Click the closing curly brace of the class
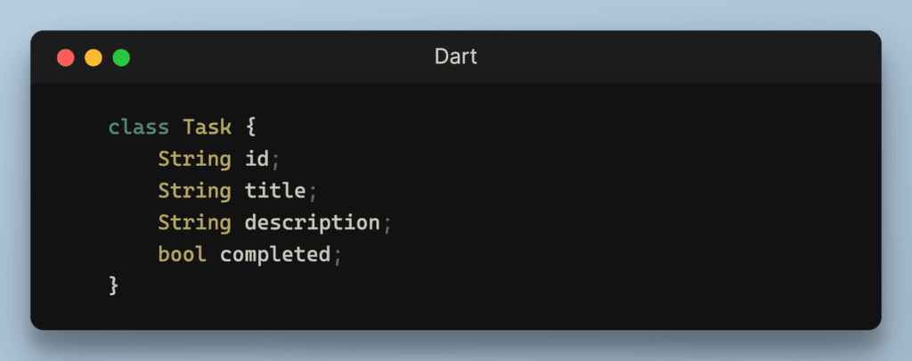 pyautogui.click(x=113, y=286)
